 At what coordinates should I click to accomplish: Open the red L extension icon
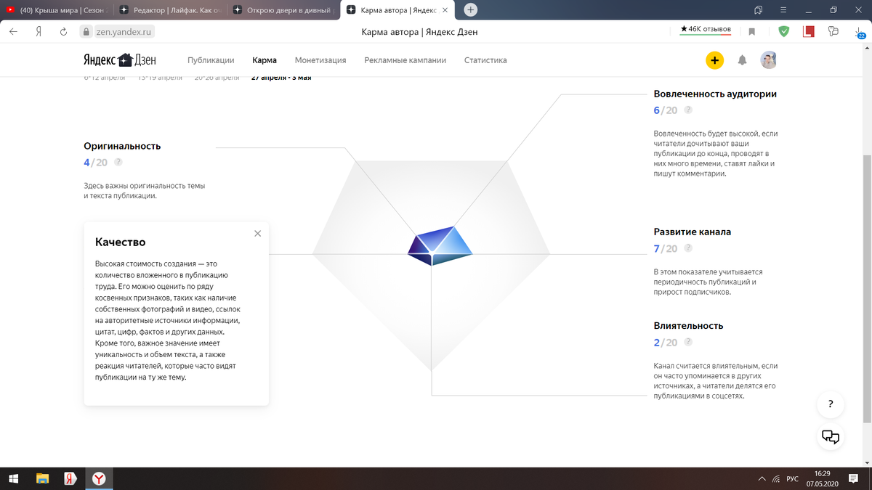(x=809, y=31)
